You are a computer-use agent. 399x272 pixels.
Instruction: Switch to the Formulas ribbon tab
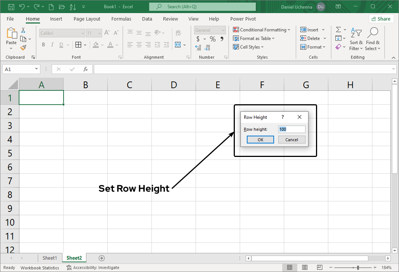click(x=121, y=19)
